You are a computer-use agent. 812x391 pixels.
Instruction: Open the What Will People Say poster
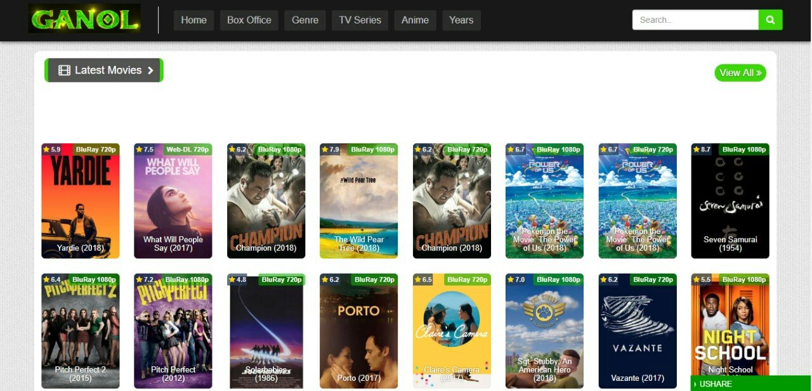(x=173, y=201)
